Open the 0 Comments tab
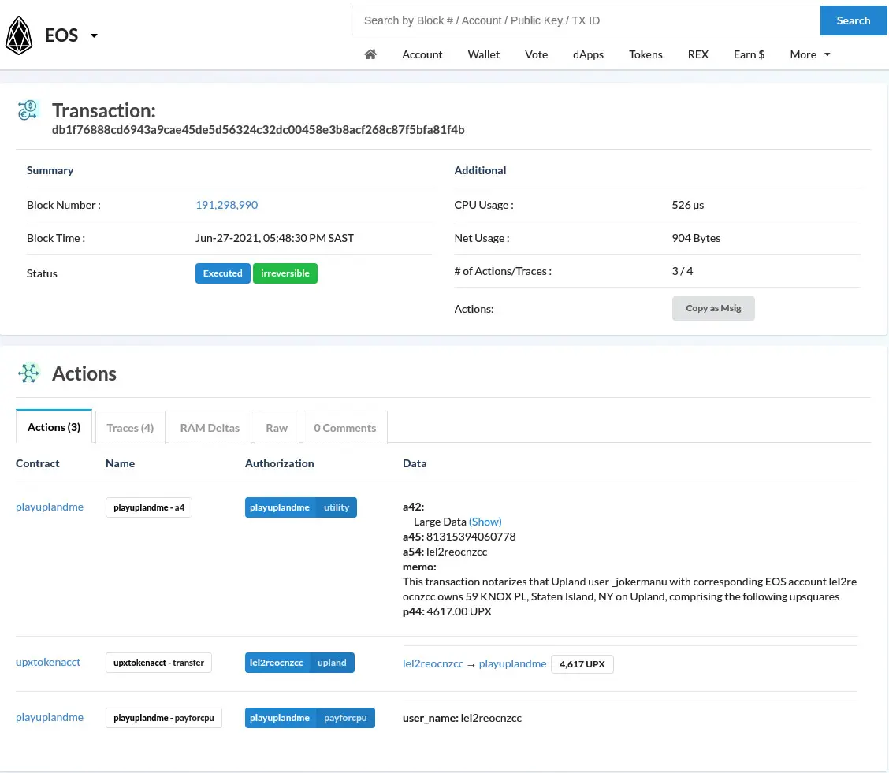This screenshot has height=773, width=889. pos(344,428)
